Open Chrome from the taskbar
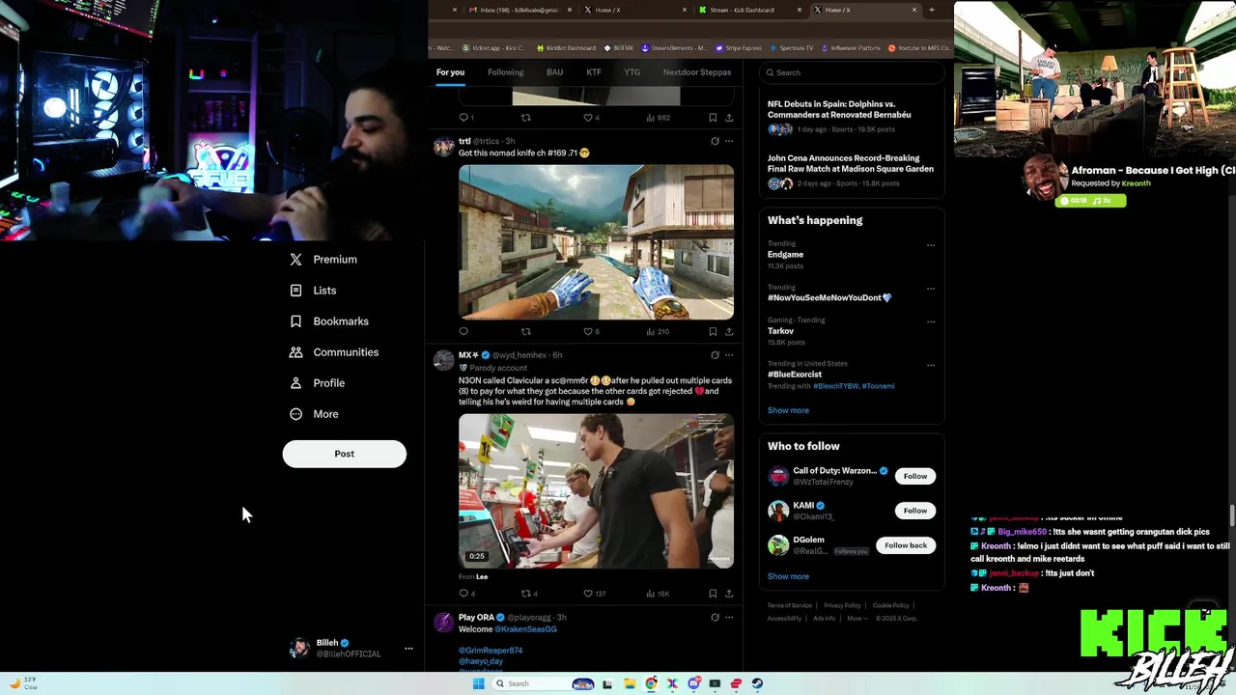 tap(652, 683)
